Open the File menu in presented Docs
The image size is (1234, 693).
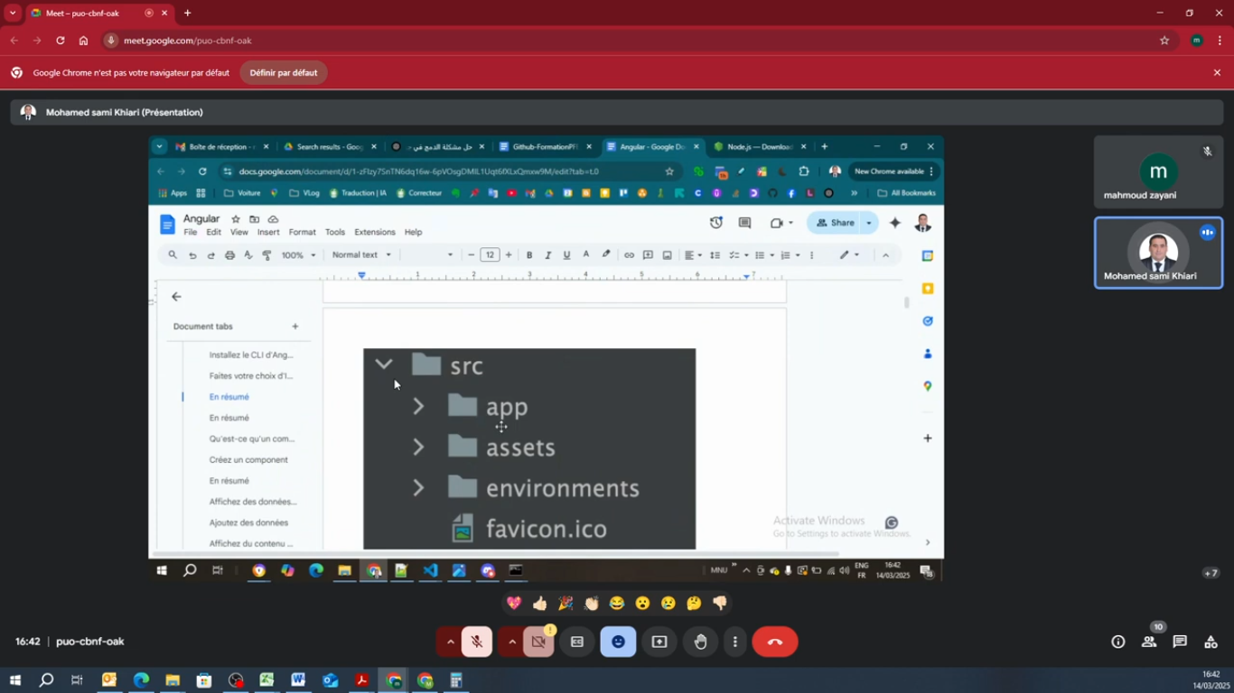point(191,233)
